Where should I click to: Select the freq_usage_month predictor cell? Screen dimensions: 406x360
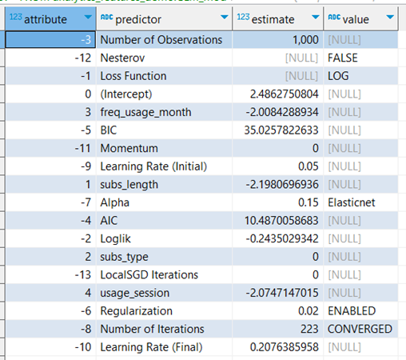point(164,112)
